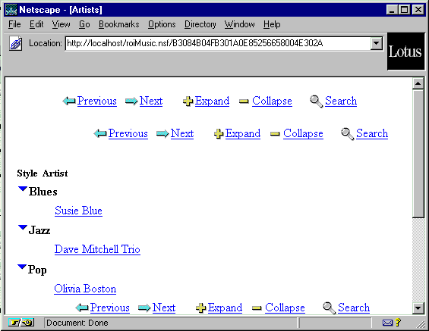Viewport: 429px width, 331px height.
Task: Click the minus icon in second navigation row
Action: 275,134
